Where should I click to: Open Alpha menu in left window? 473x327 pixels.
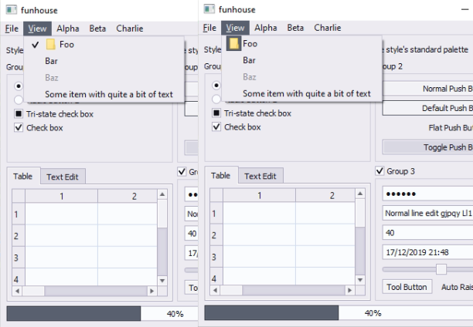[x=68, y=29]
